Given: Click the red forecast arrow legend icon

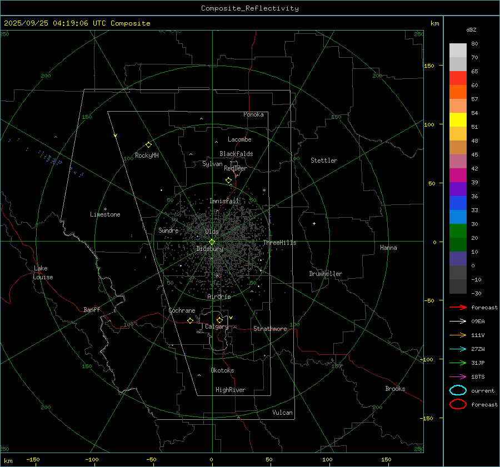Looking at the screenshot, I should (457, 307).
